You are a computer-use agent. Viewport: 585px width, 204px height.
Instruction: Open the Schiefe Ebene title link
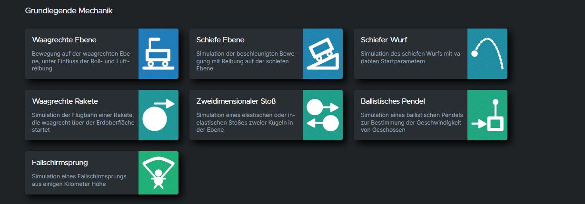tap(220, 39)
